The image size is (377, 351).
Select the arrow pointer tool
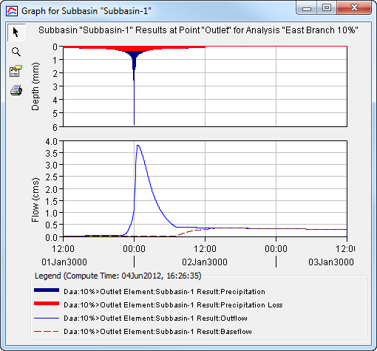(16, 33)
